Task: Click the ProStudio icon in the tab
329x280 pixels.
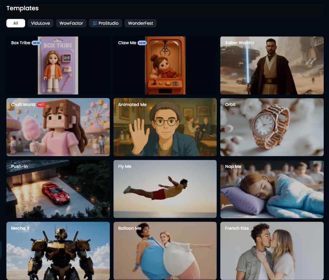Action: 95,23
